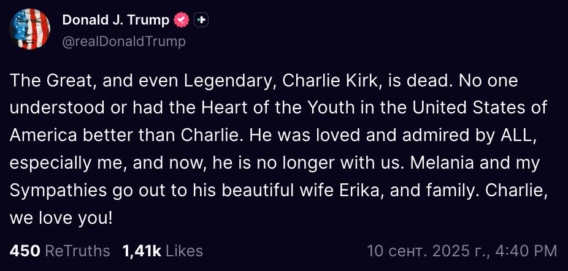Image resolution: width=568 pixels, height=271 pixels.
Task: View the 450 ReTruths count
Action: (25, 251)
